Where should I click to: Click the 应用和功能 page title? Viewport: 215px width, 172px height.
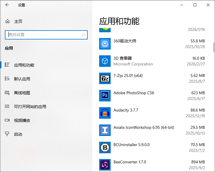[119, 21]
